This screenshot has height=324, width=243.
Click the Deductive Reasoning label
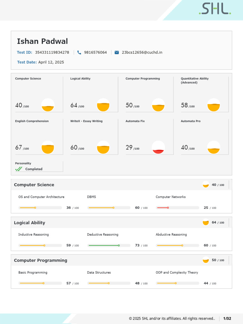point(103,234)
